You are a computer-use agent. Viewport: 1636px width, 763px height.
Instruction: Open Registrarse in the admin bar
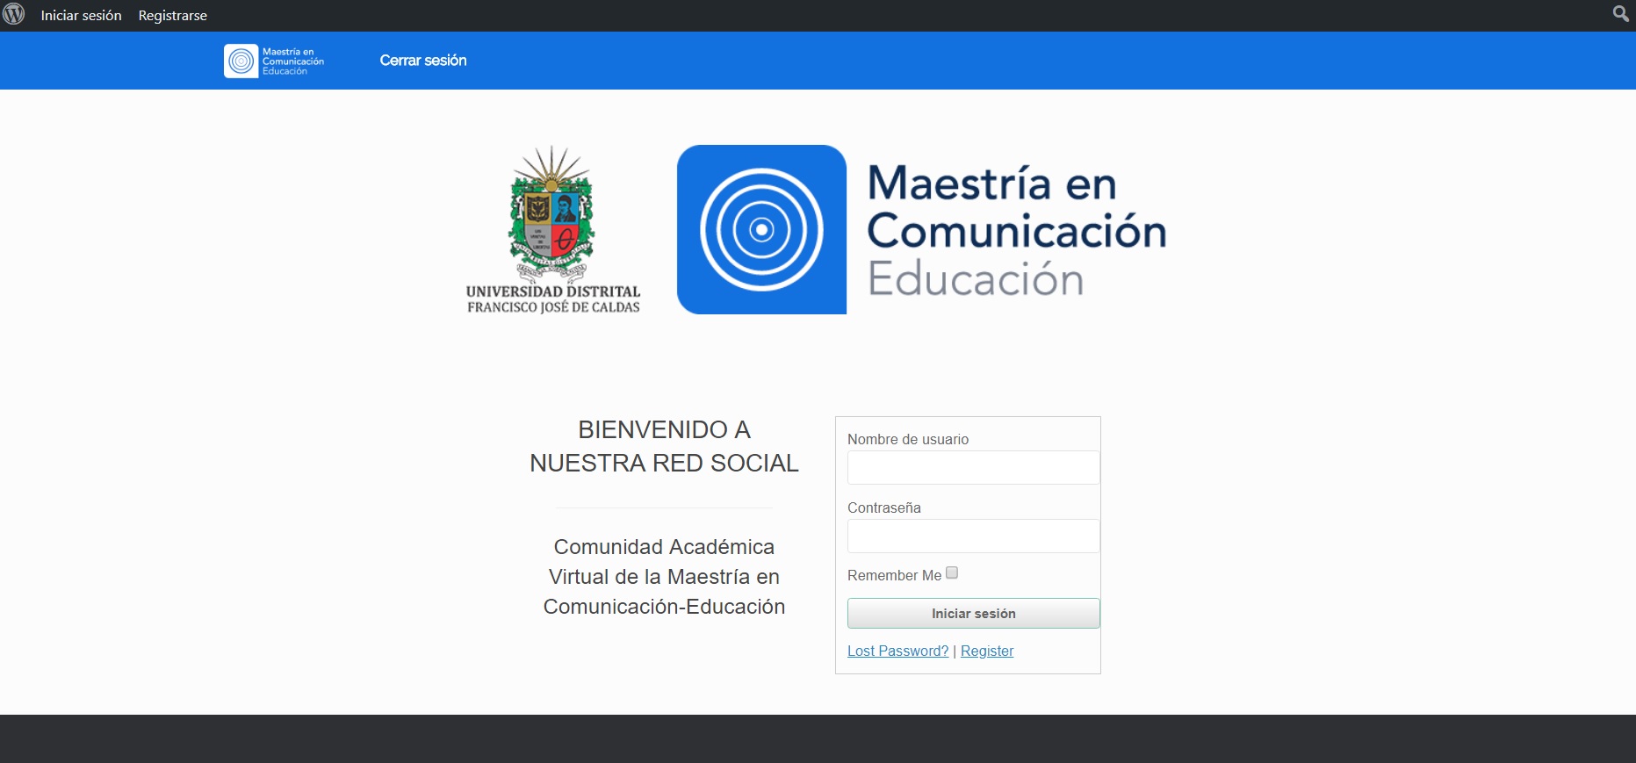(x=172, y=16)
